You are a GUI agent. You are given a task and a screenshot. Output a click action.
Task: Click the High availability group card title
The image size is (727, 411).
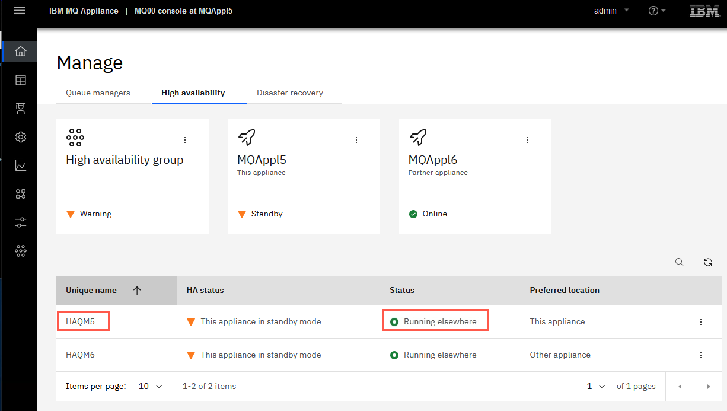click(125, 160)
